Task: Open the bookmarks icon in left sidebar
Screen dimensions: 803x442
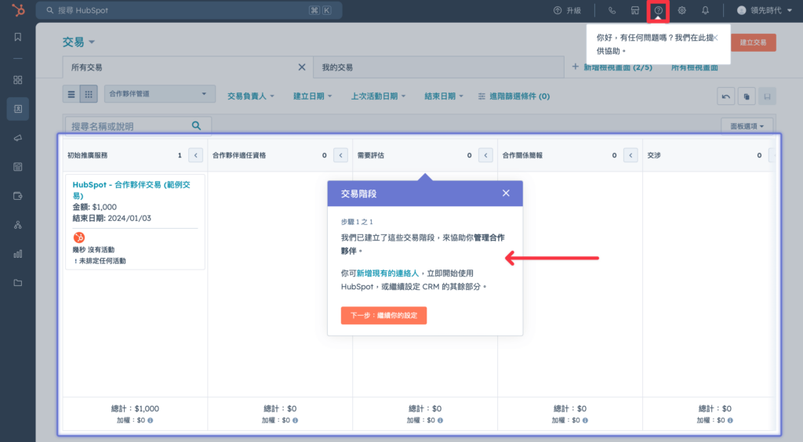Action: [x=18, y=37]
